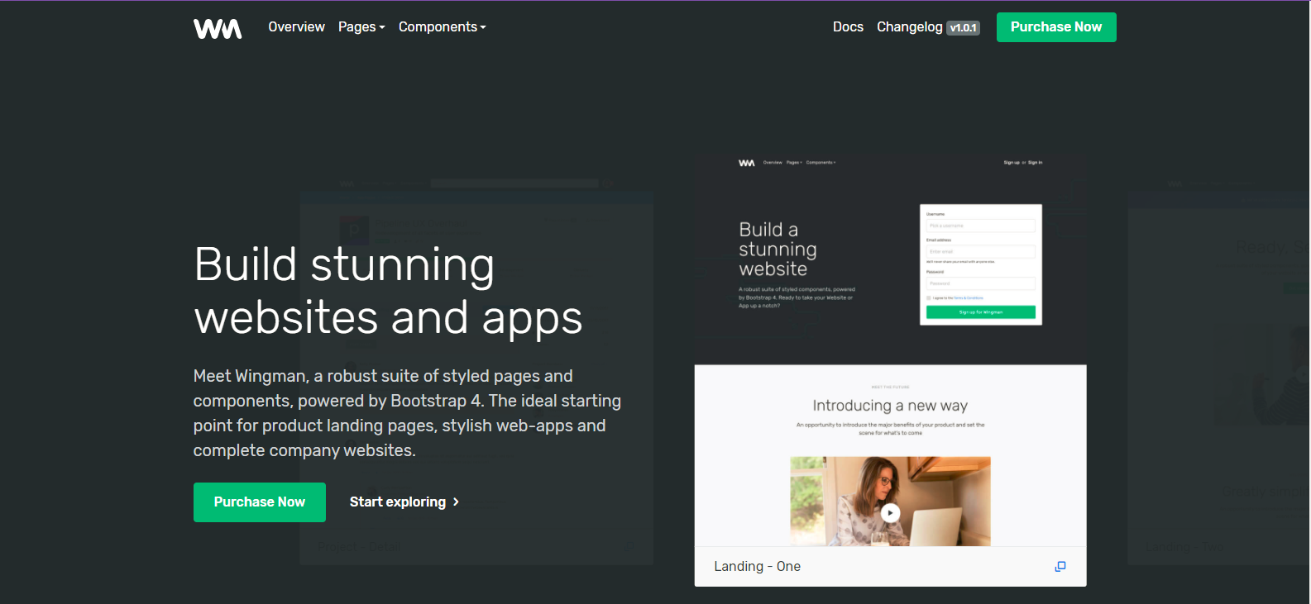Viewport: 1311px width, 604px height.
Task: Click the open icon on the faded Project card
Action: pos(628,547)
